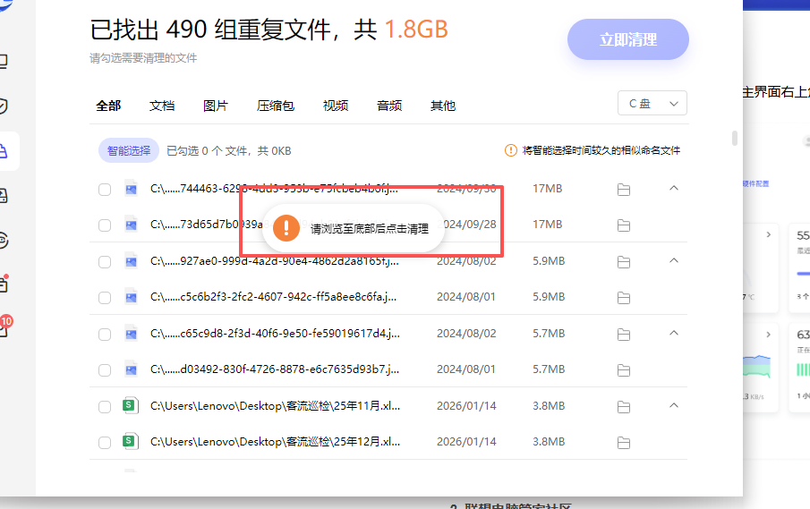Click the image file icon for c5c6b2f3 file
Viewport: 810px width, 509px height.
(131, 297)
